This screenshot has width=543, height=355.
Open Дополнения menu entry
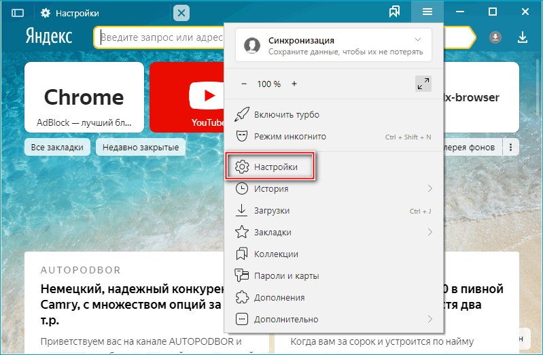pos(334,298)
